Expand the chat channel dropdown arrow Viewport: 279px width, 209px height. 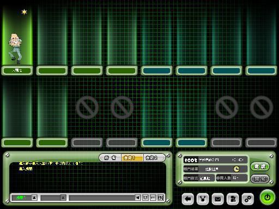pos(34,198)
